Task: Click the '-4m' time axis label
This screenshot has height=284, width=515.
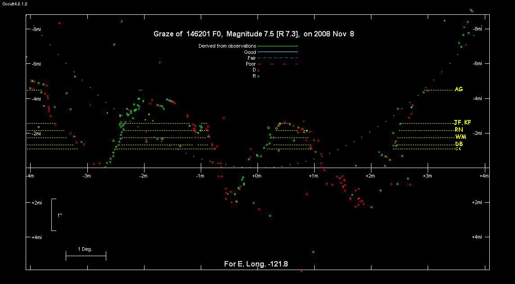Action: coord(31,176)
